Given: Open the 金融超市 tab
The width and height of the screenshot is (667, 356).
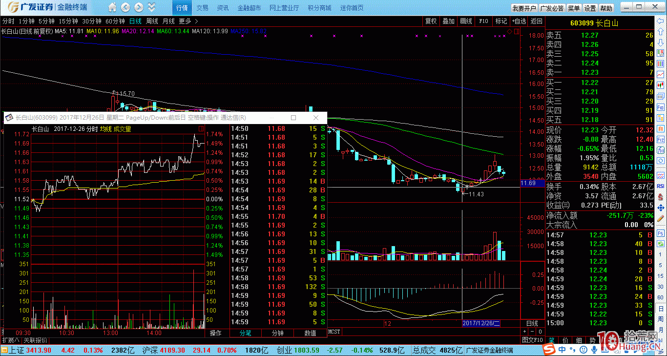Looking at the screenshot, I should click(249, 8).
